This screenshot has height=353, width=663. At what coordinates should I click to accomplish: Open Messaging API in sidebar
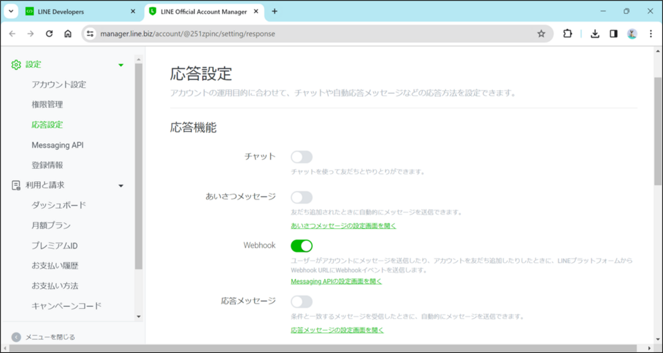point(57,145)
